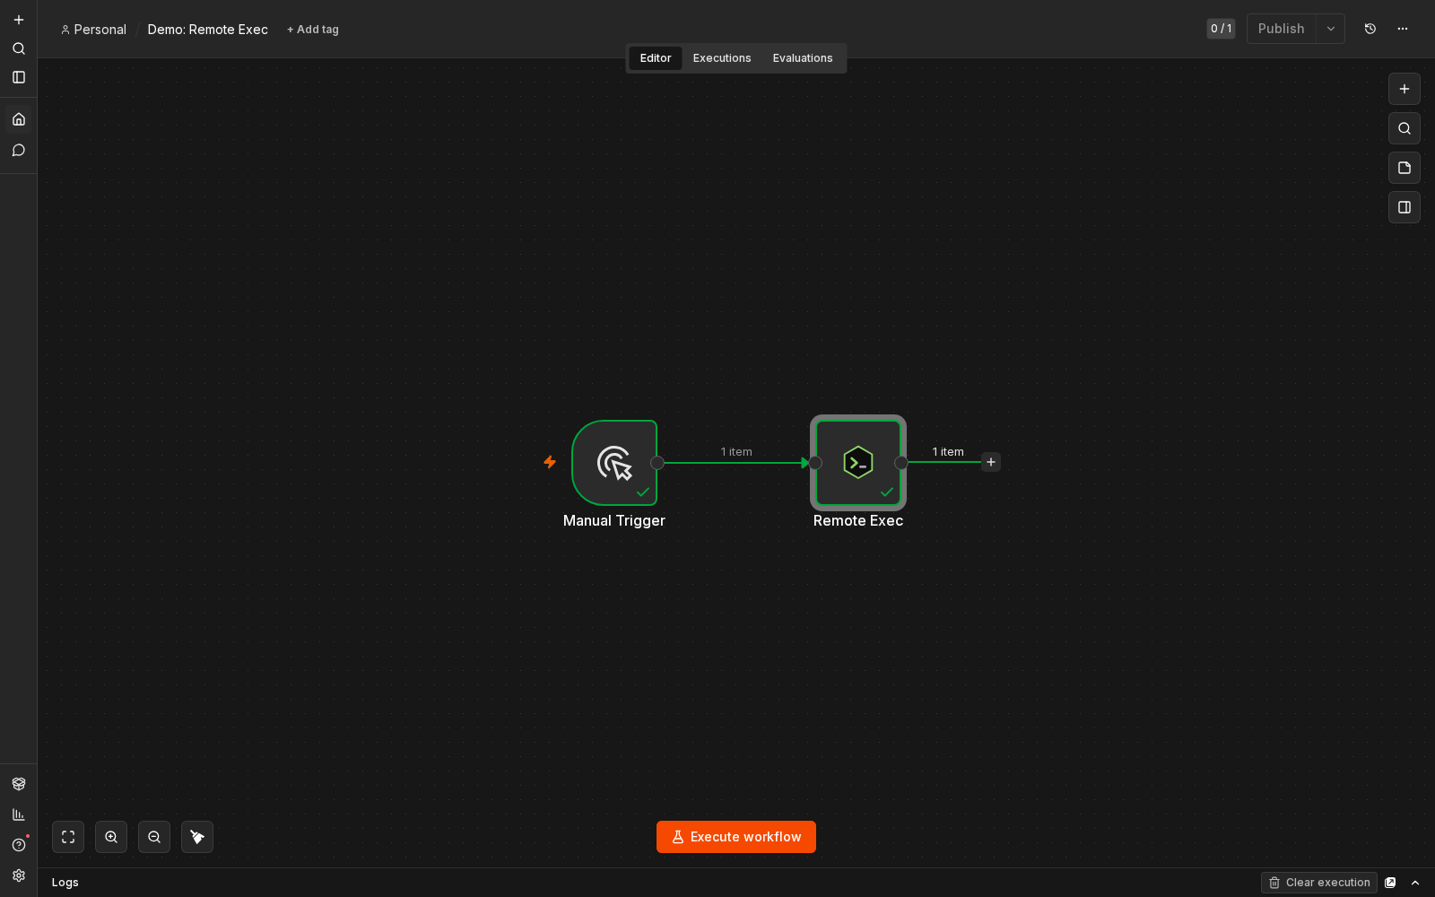Open node search on canvas right panel
Screen dimensions: 1435x897
(x=1405, y=128)
